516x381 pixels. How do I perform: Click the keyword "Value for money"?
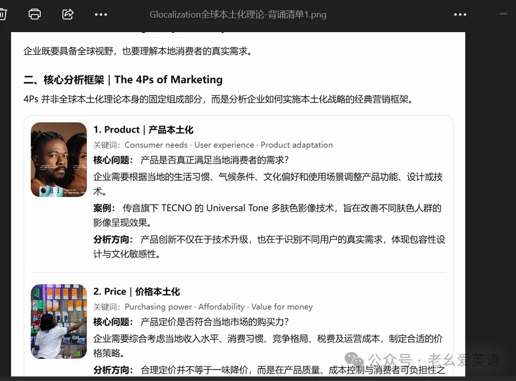pos(282,307)
